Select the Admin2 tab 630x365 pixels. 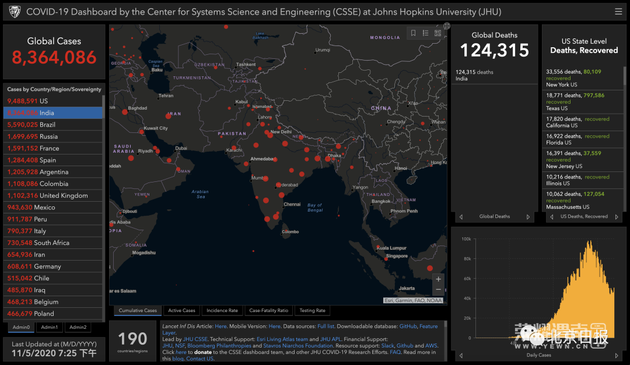pyautogui.click(x=78, y=327)
